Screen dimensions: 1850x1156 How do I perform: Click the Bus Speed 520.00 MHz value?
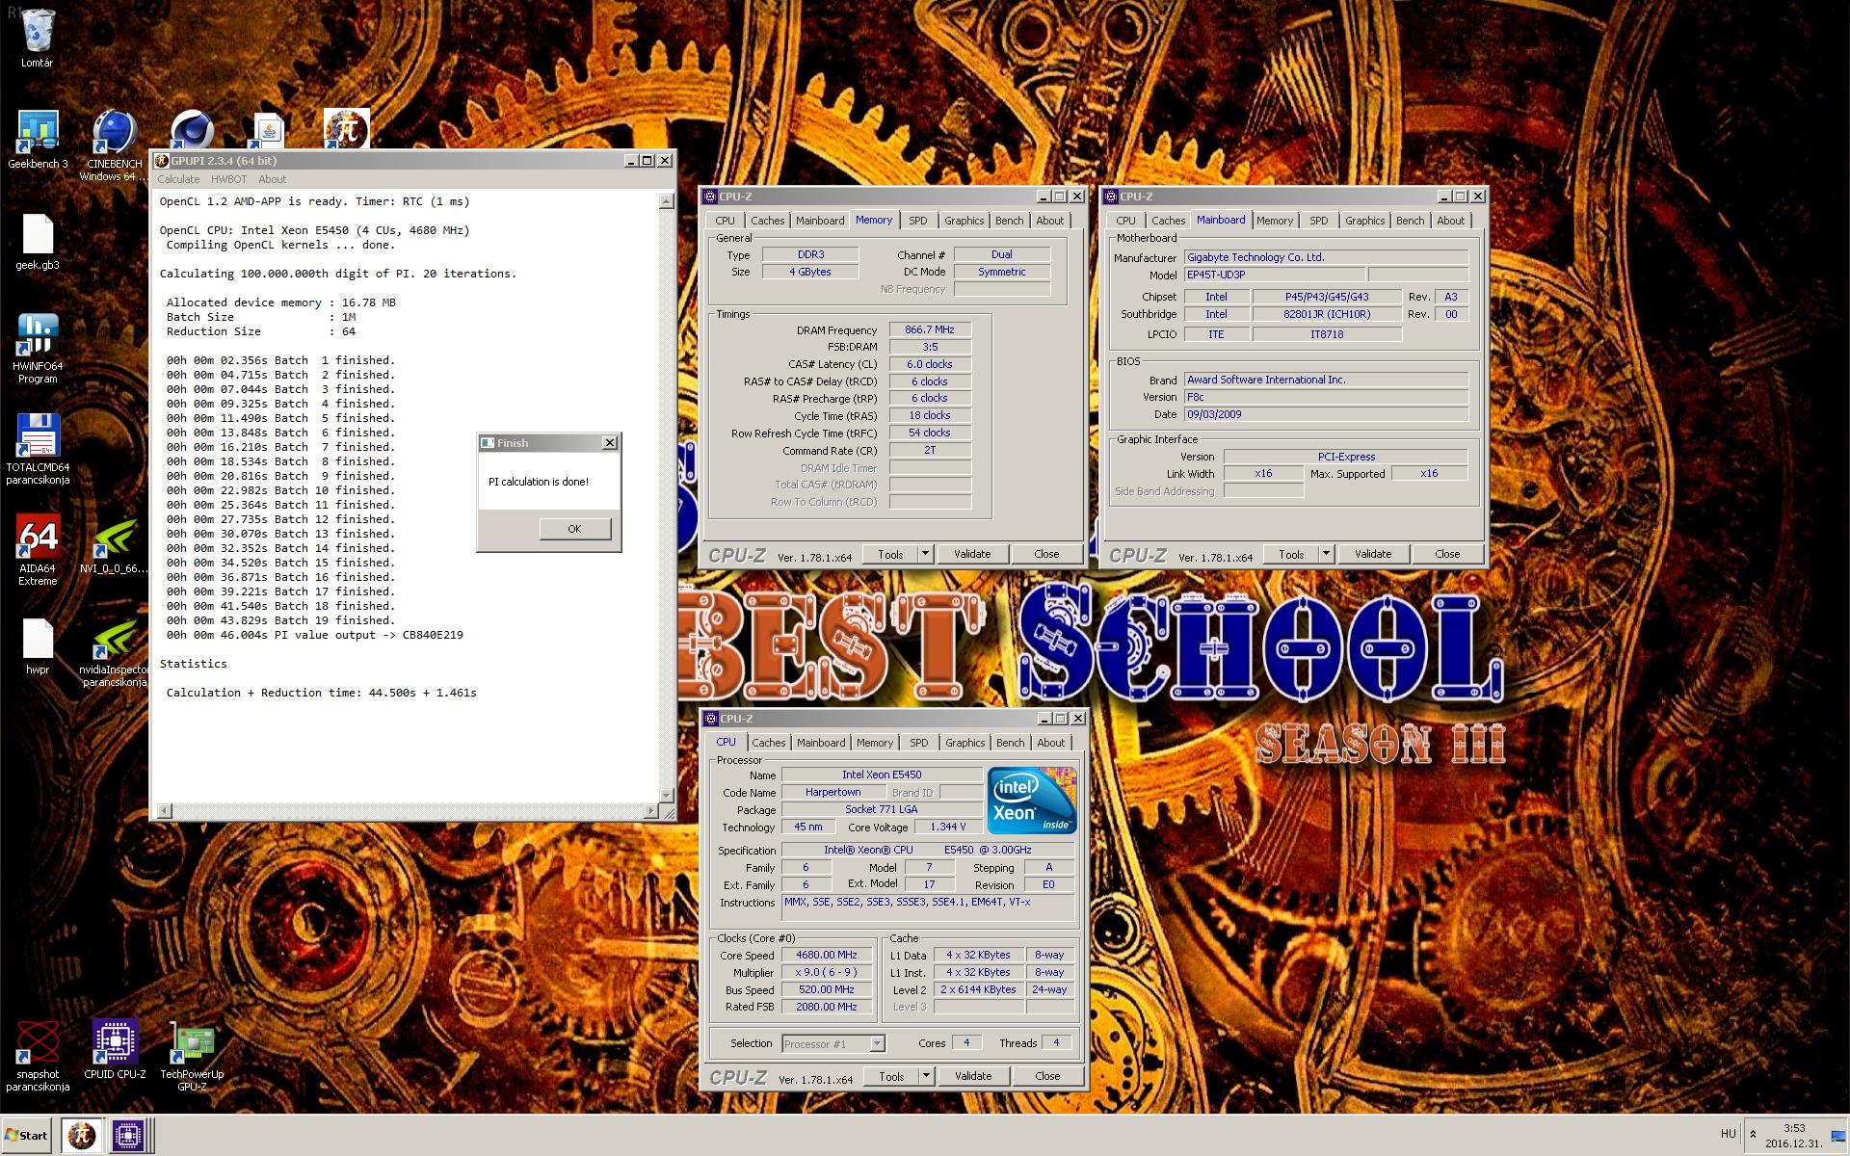pyautogui.click(x=827, y=989)
